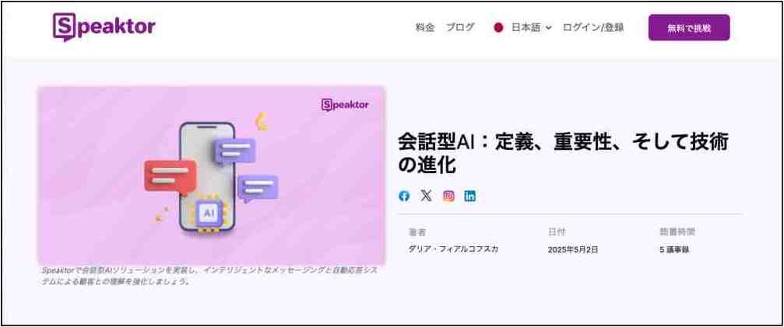
Task: Click the red chat bubble in illustration
Action: point(170,176)
